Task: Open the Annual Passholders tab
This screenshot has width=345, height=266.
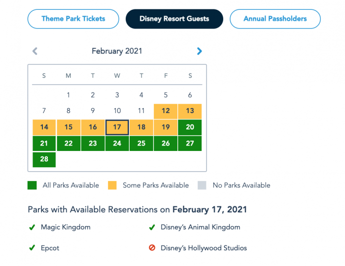Action: coord(275,19)
